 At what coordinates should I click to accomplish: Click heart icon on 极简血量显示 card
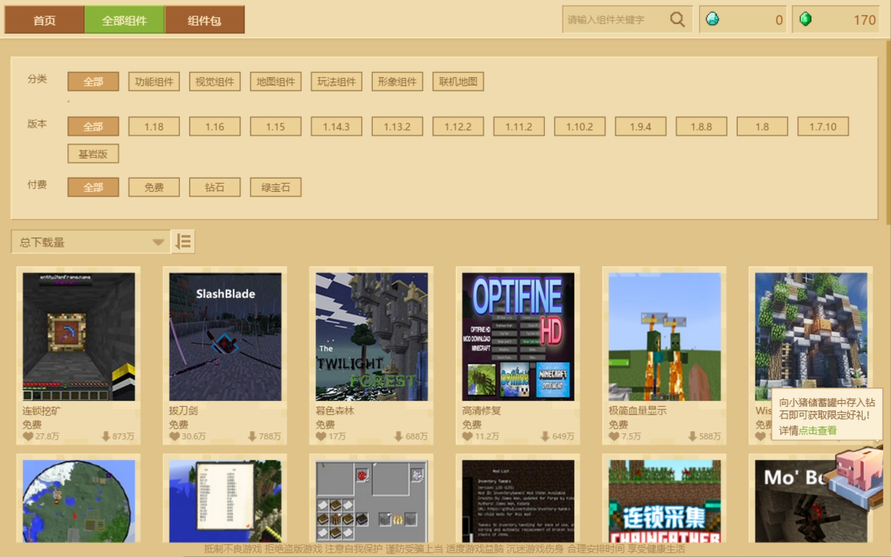(x=614, y=436)
